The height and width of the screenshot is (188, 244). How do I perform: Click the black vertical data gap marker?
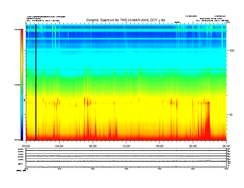(36, 82)
